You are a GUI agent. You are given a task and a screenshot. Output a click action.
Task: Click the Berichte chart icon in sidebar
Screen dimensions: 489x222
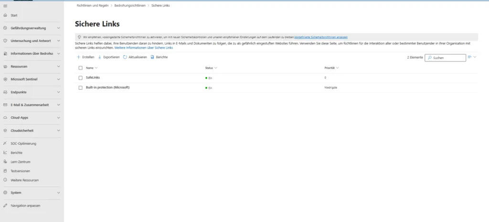point(5,152)
